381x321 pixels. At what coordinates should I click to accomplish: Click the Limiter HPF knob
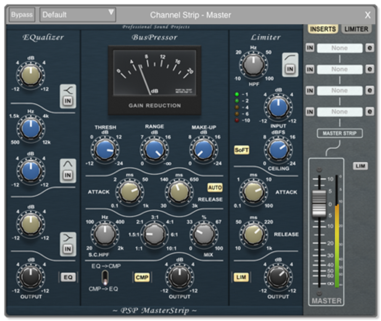[x=253, y=65]
